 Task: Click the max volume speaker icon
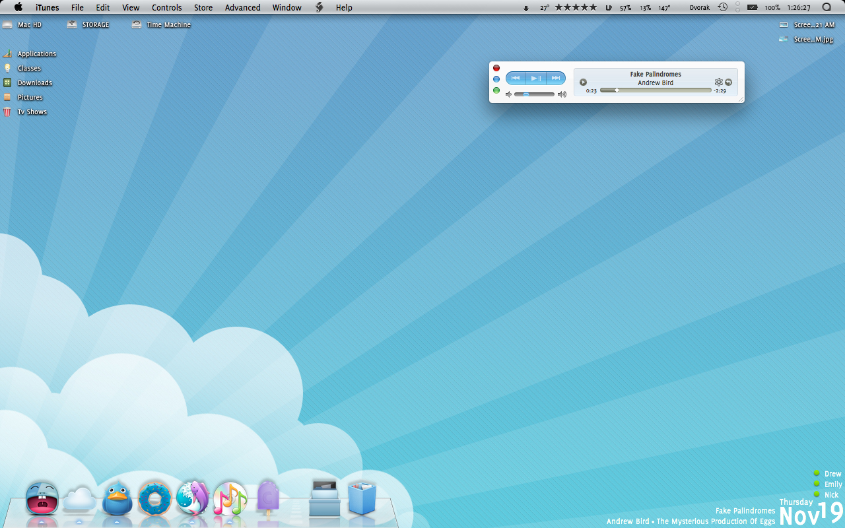pyautogui.click(x=562, y=94)
